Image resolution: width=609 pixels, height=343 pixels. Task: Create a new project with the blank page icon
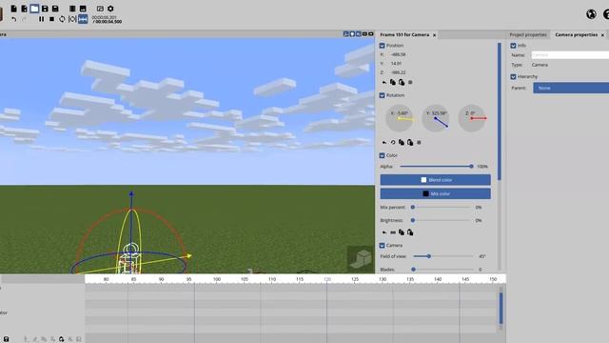[x=13, y=9]
